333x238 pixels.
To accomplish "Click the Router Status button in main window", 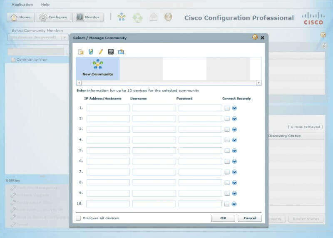I will 306,219.
